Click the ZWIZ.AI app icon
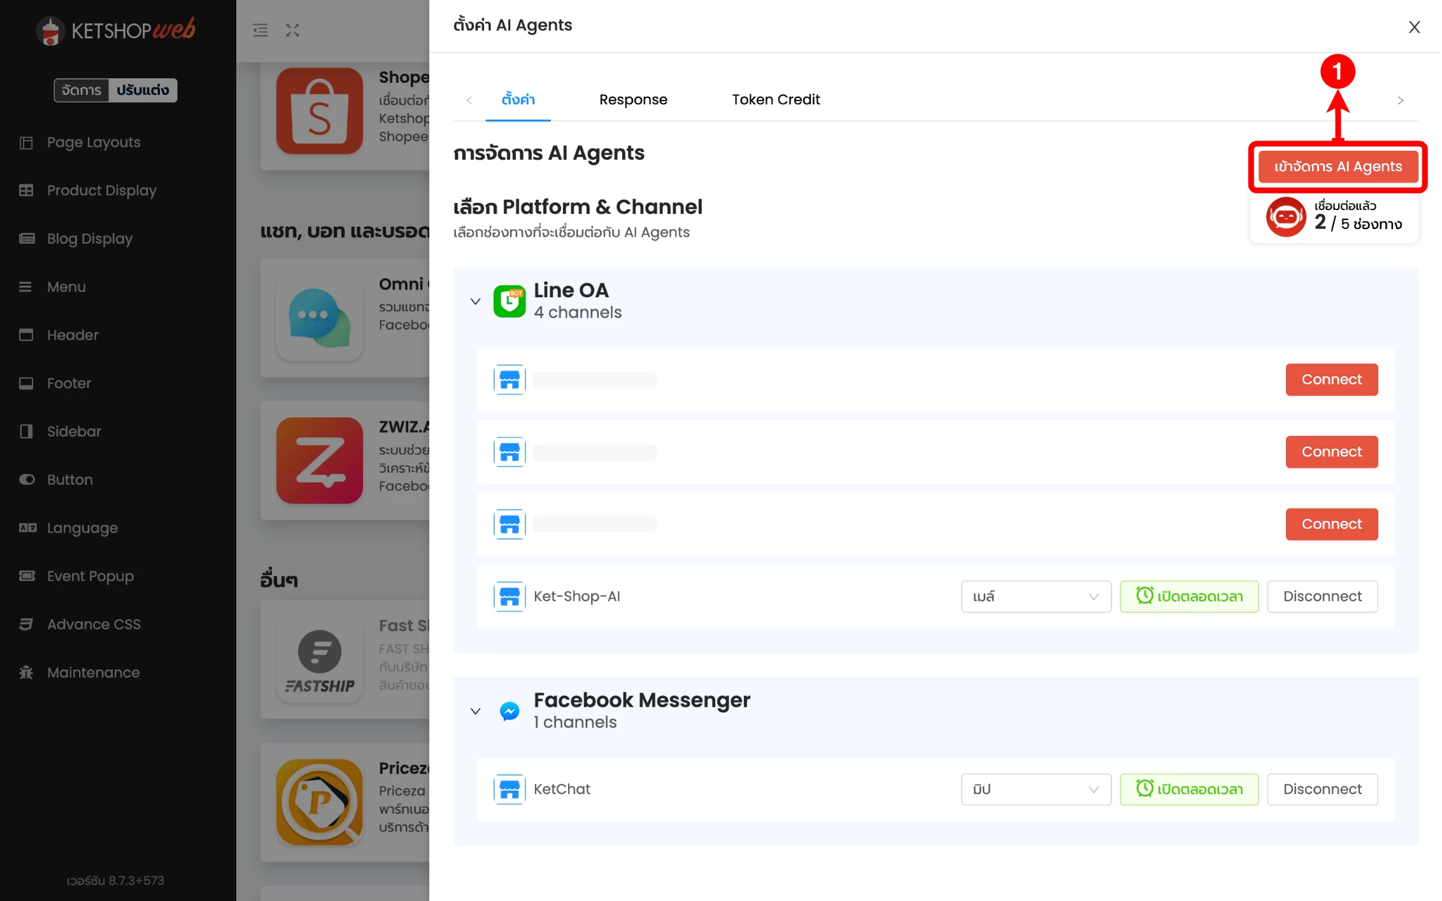1442x901 pixels. click(319, 460)
